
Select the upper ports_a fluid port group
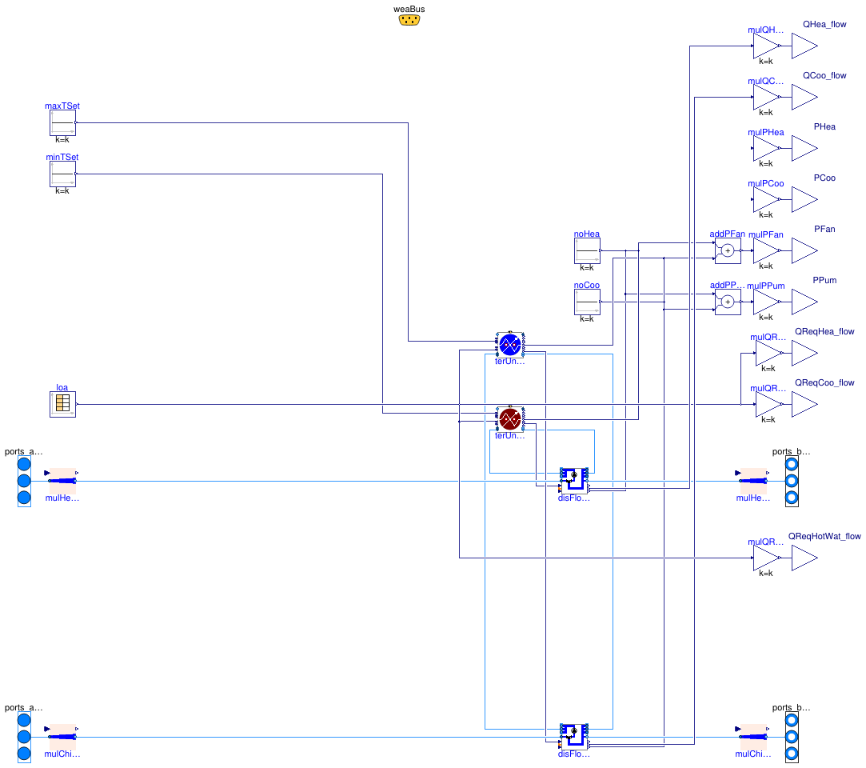[x=24, y=481]
